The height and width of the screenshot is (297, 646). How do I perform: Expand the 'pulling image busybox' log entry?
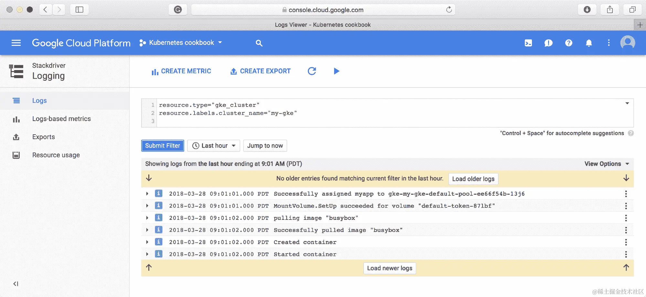147,218
